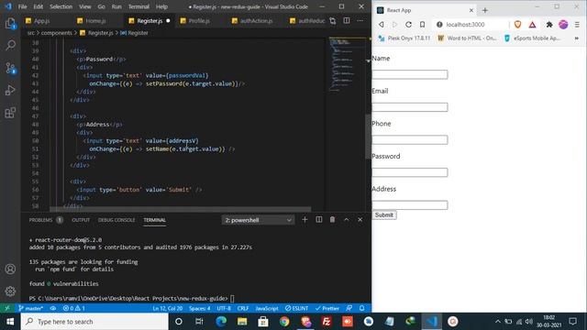Open Source Control view
This screenshot has height=330, width=587.
(10, 68)
